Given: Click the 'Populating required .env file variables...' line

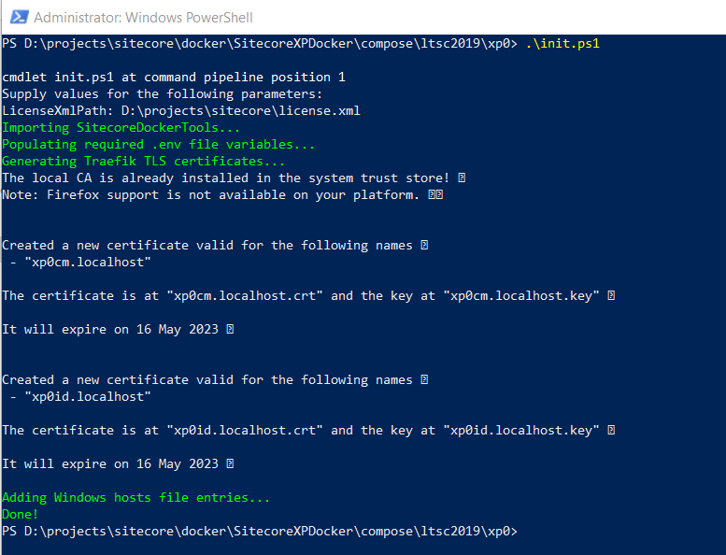Looking at the screenshot, I should click(158, 144).
